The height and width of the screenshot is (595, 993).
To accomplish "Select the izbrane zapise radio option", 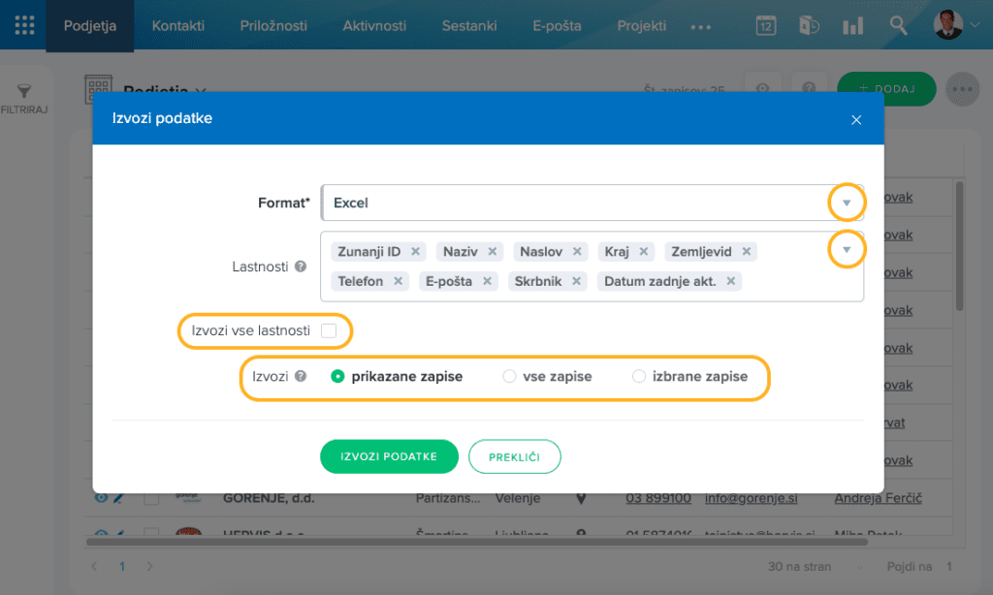I will point(638,377).
